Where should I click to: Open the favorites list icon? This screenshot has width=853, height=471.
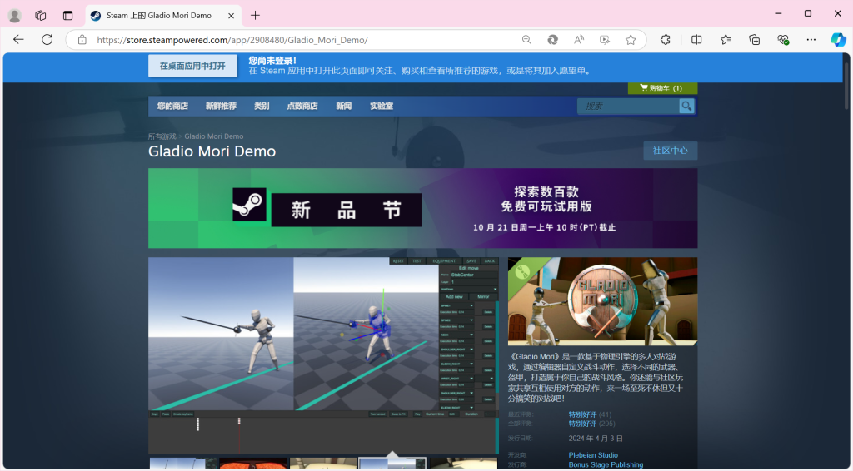pyautogui.click(x=726, y=40)
